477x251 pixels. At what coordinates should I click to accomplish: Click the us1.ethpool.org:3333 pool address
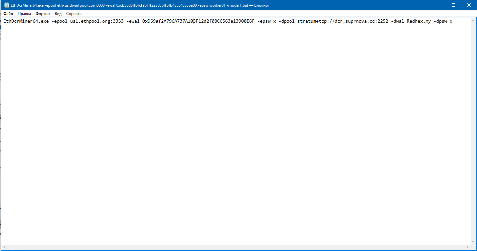[x=97, y=21]
